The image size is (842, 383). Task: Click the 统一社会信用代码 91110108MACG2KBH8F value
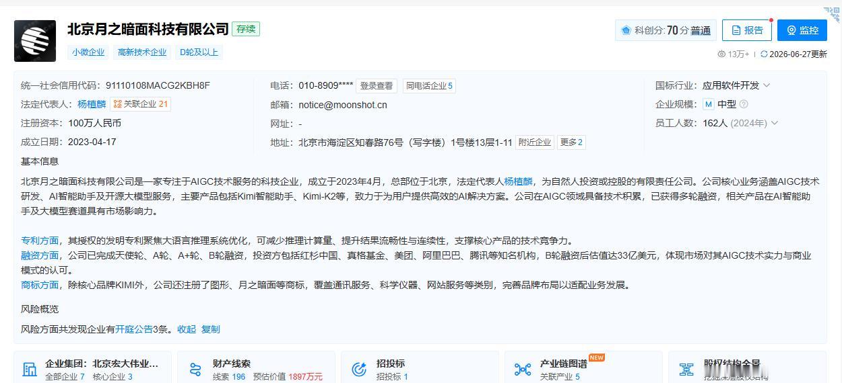coord(158,85)
